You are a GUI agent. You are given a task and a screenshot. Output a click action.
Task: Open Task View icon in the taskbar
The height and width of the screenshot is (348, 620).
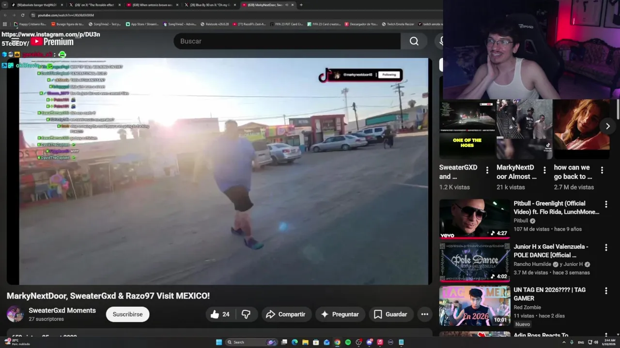click(x=284, y=342)
